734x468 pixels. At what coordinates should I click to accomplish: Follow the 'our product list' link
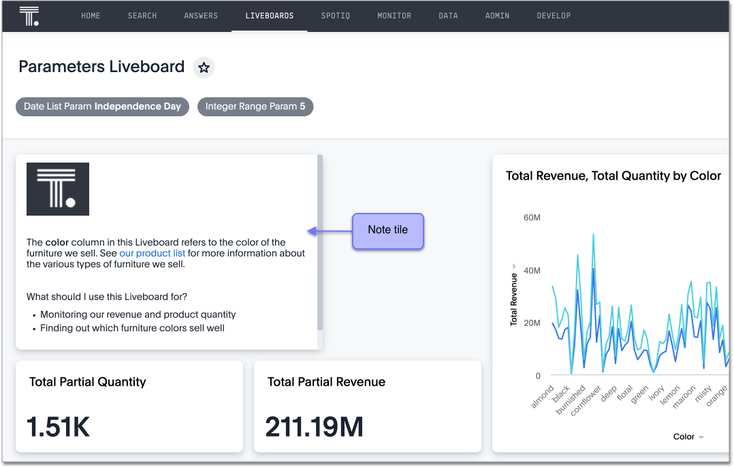[x=152, y=254]
